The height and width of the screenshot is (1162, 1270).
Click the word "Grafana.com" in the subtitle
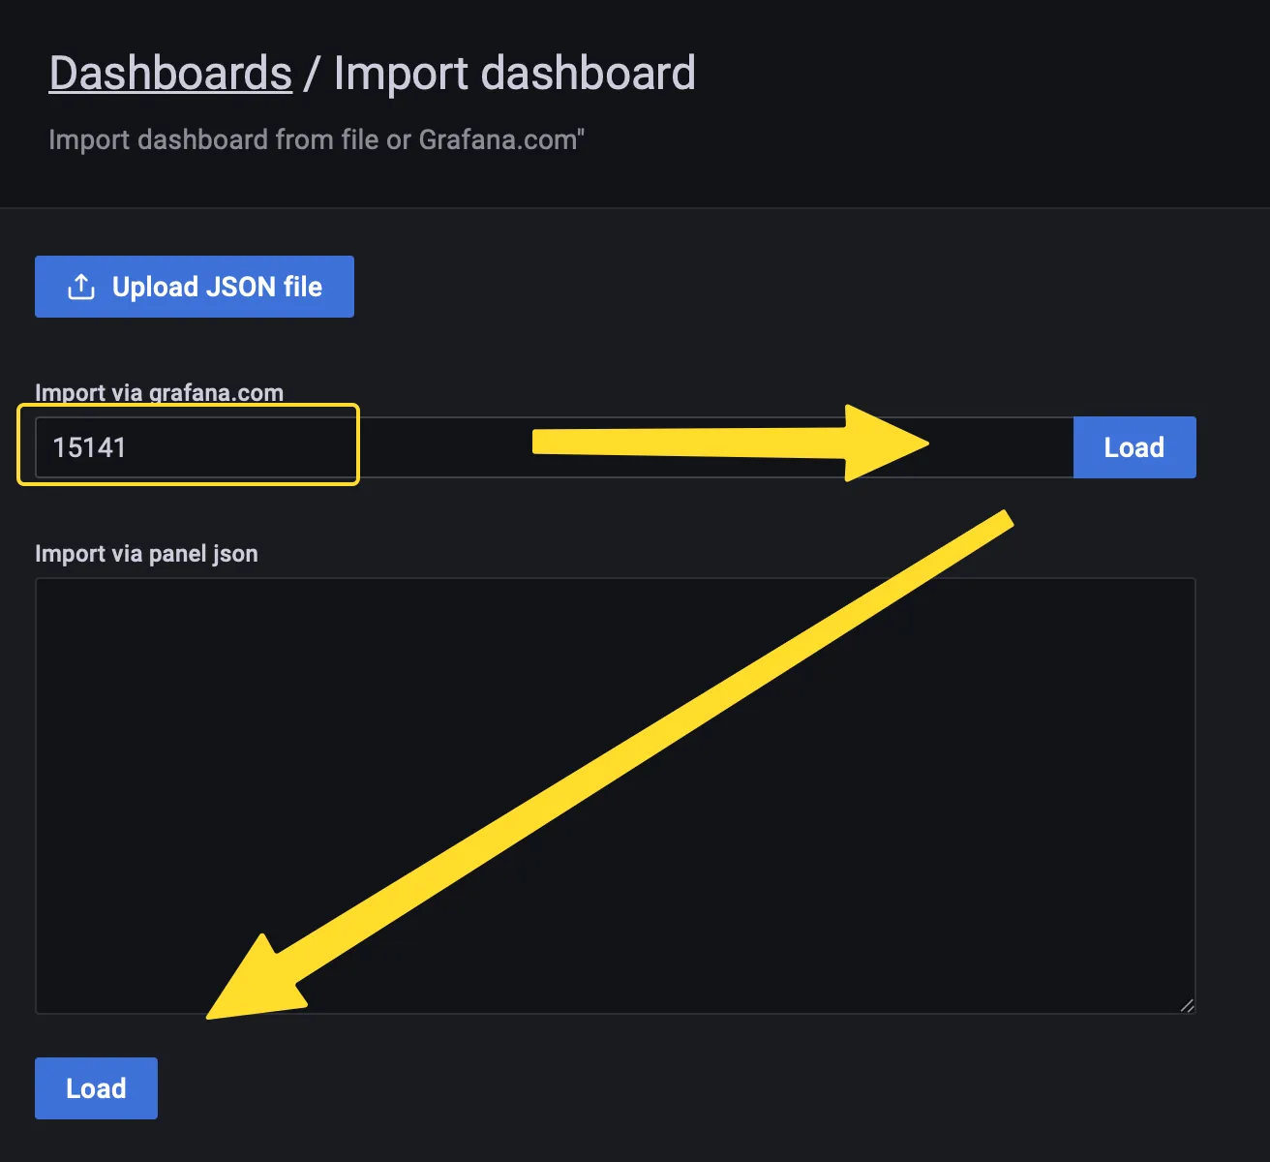pos(497,139)
